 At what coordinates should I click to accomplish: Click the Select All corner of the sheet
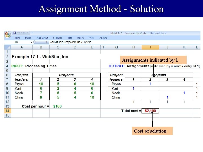coord(8,47)
